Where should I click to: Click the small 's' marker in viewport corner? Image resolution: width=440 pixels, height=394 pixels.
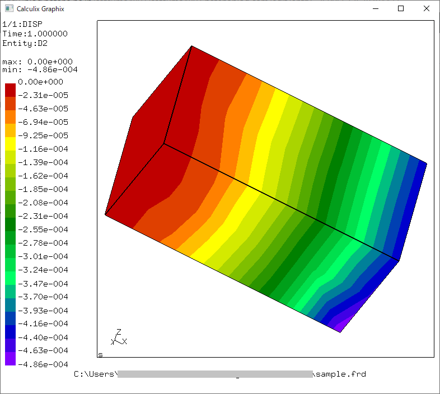(x=100, y=355)
